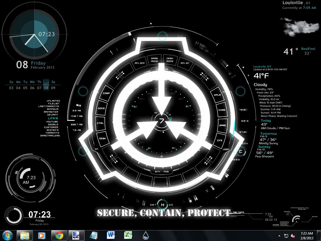Click the 8TH FEB date label on HUD
The height and width of the screenshot is (241, 321).
click(x=162, y=172)
